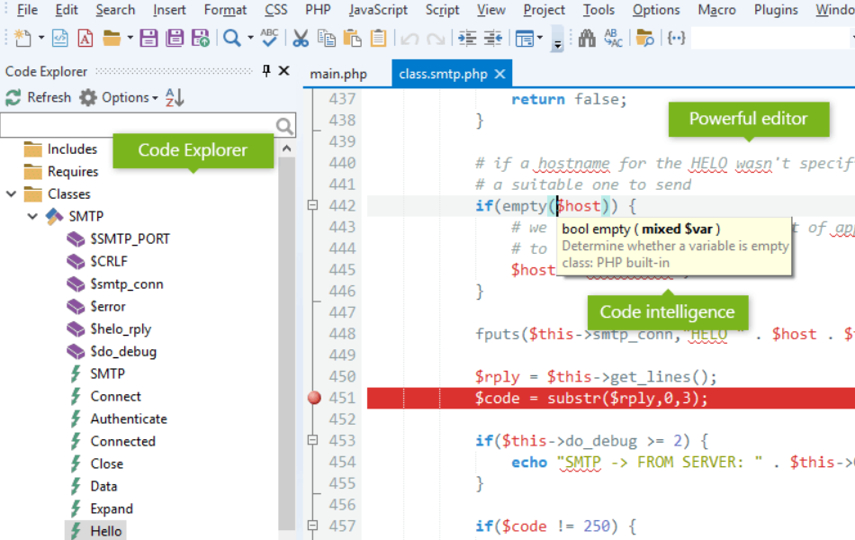Collapse the SMTP class chevron

(32, 216)
